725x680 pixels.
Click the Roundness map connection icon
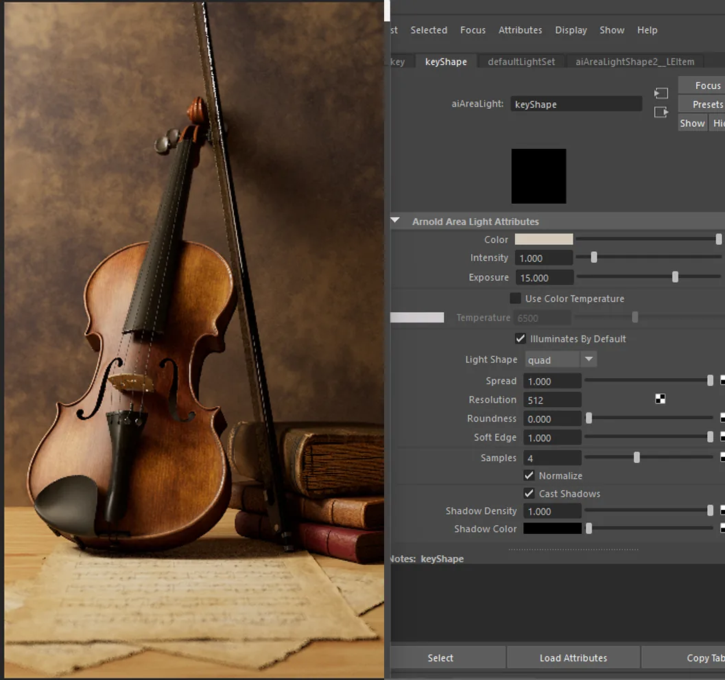point(723,418)
